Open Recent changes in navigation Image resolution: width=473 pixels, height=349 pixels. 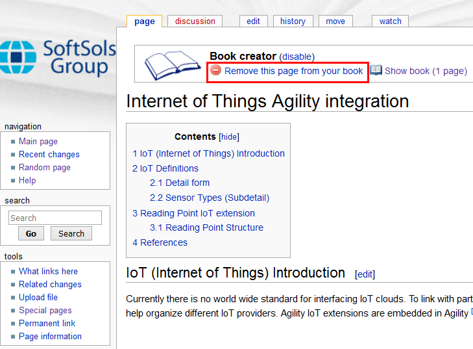tap(49, 155)
